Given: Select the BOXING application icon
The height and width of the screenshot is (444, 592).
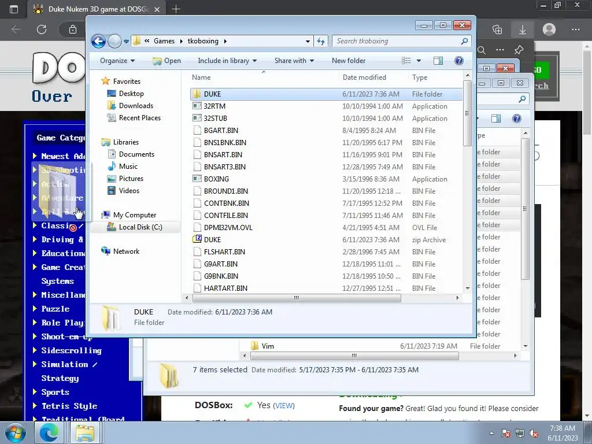Looking at the screenshot, I should point(197,179).
